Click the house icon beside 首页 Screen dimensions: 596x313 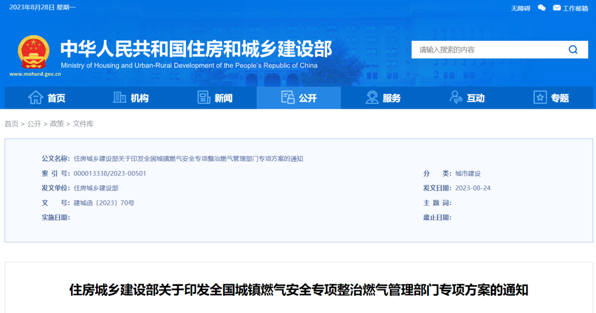[35, 98]
